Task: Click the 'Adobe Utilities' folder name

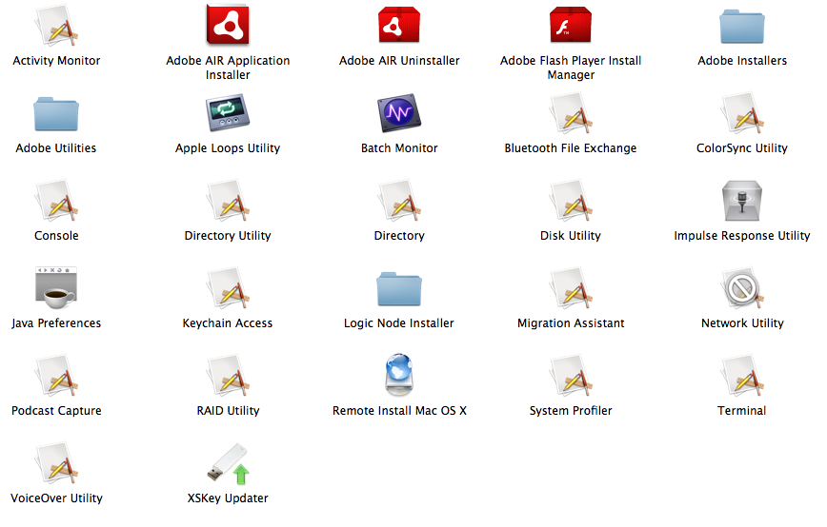Action: click(56, 148)
